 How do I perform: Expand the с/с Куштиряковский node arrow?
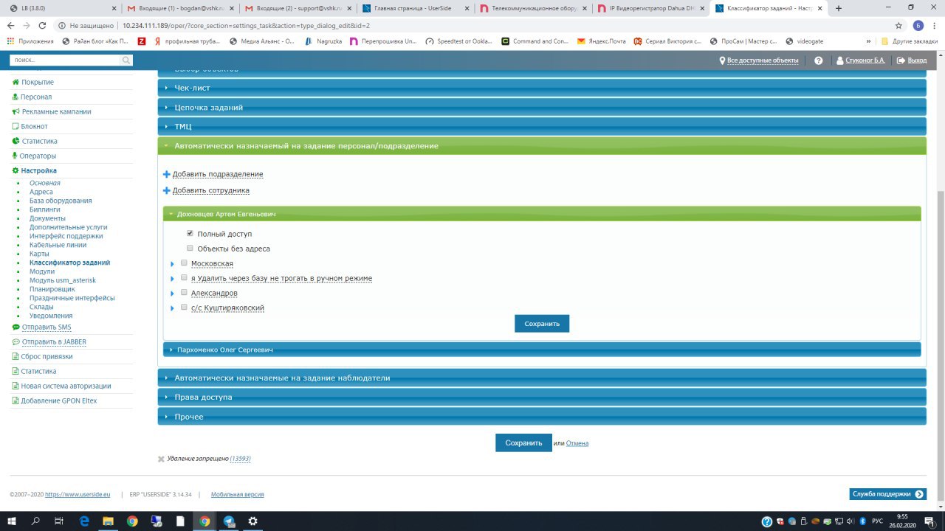172,308
